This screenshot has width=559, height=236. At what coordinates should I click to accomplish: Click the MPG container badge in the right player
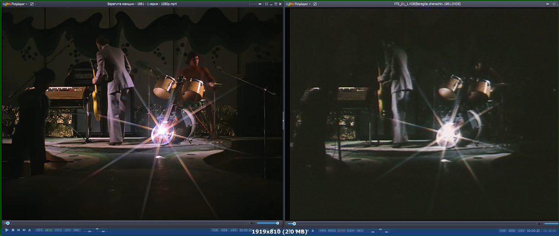point(323,230)
